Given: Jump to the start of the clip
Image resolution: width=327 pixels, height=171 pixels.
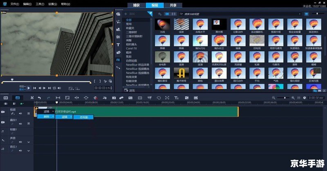Looking at the screenshot, I should pos(34,88).
